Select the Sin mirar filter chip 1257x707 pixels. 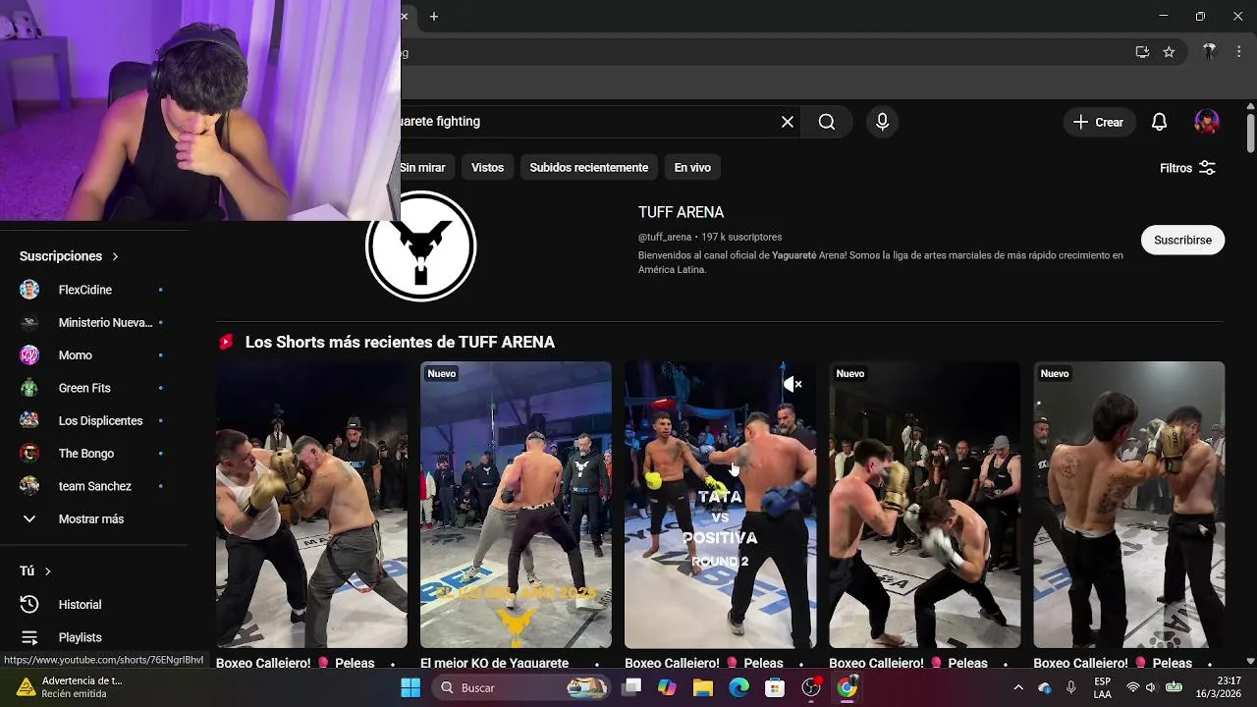422,168
